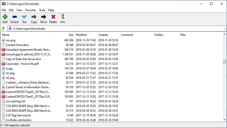Image resolution: width=227 pixels, height=128 pixels.
Task: Click PDF icon of CustomSTMT2017Apr01 file
Action: tap(3, 92)
